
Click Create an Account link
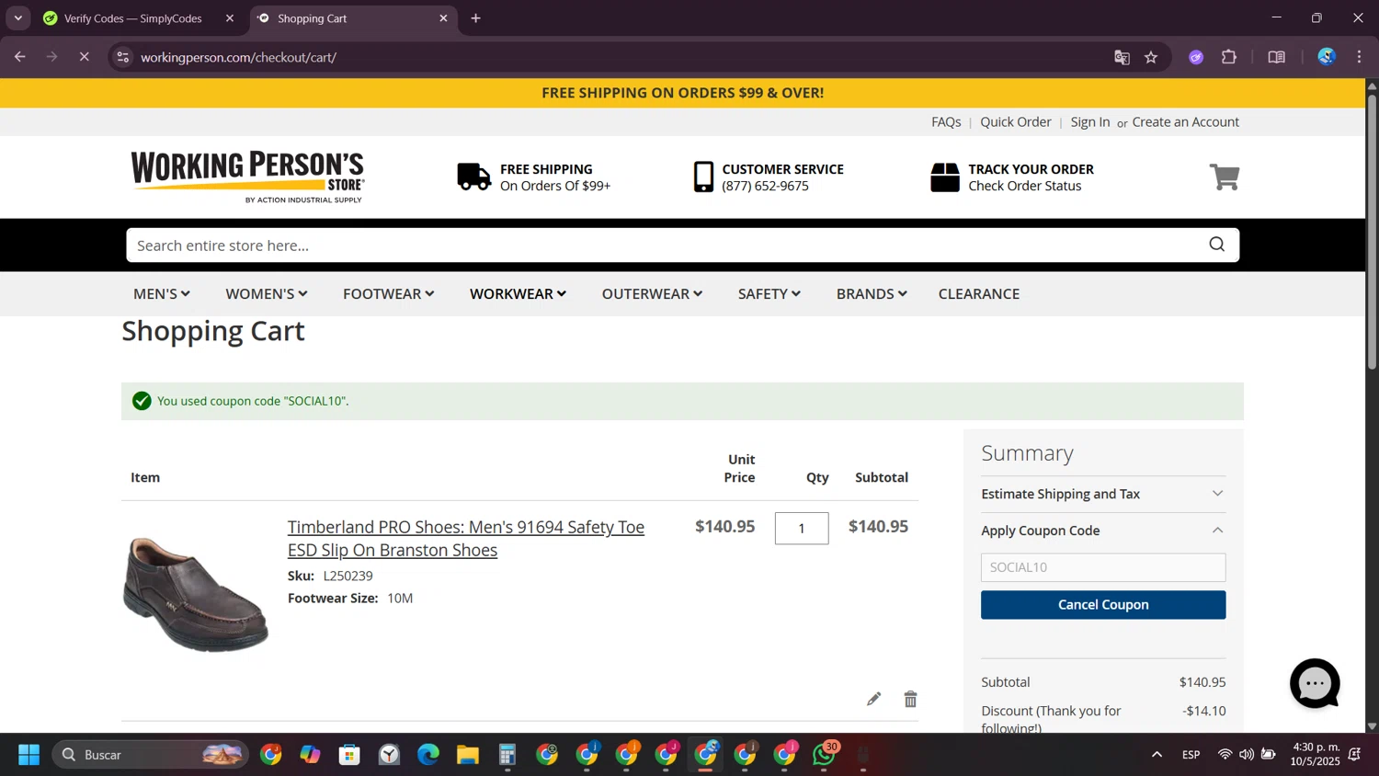click(x=1186, y=122)
